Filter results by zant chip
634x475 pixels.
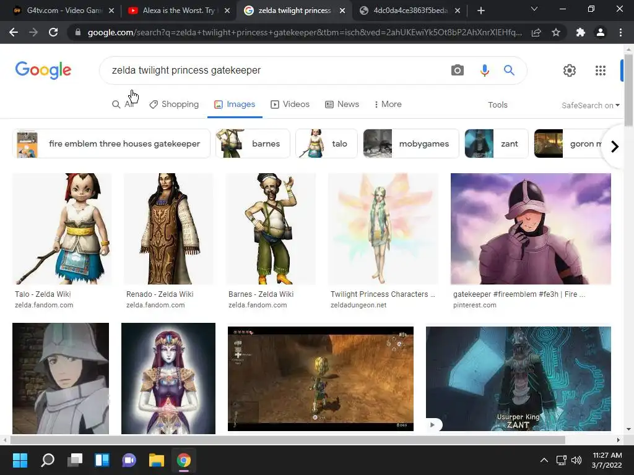(497, 143)
